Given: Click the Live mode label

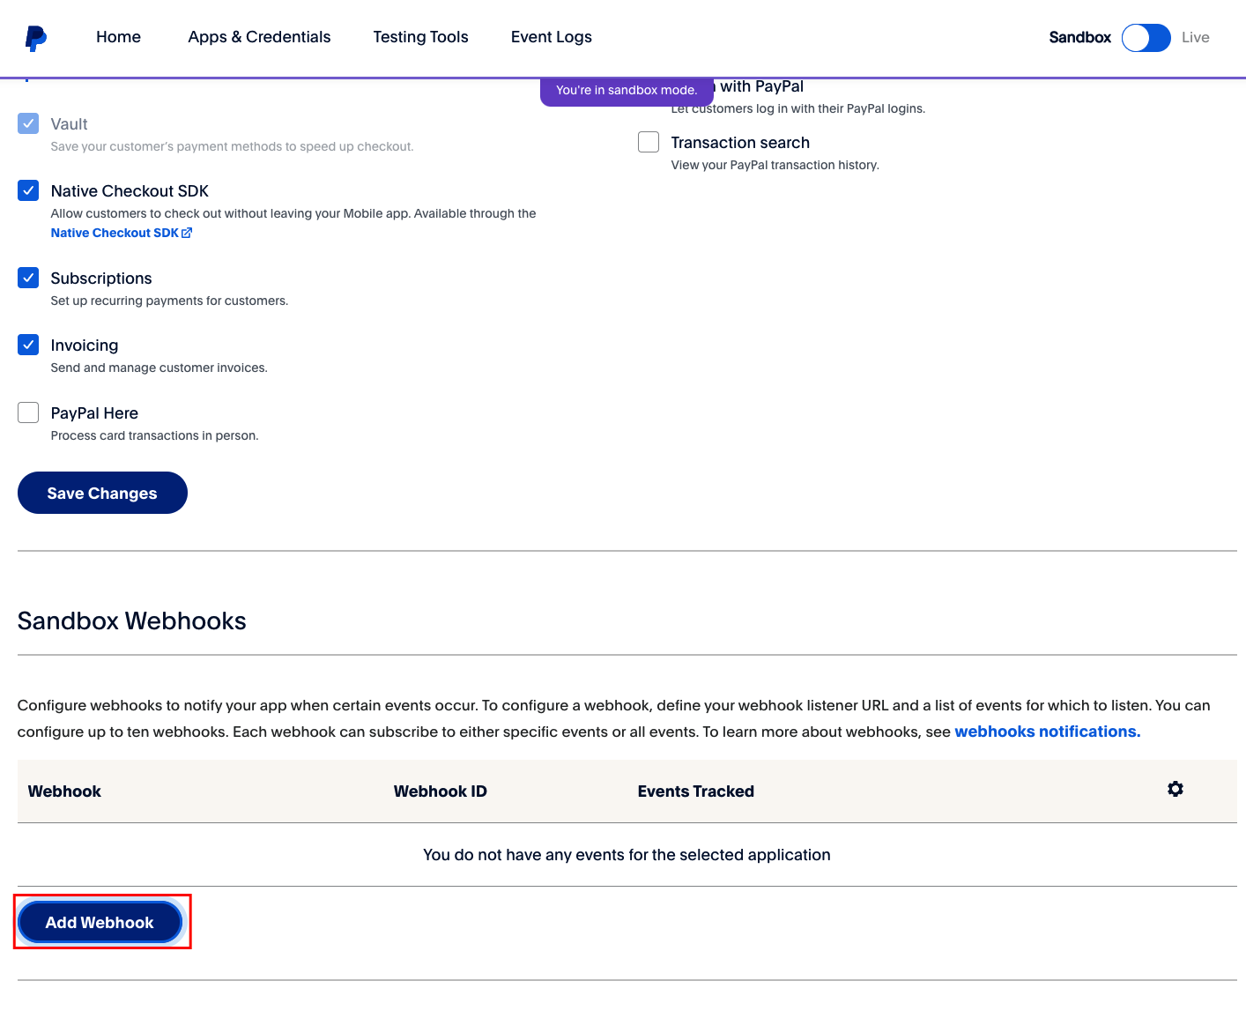Looking at the screenshot, I should (x=1195, y=37).
